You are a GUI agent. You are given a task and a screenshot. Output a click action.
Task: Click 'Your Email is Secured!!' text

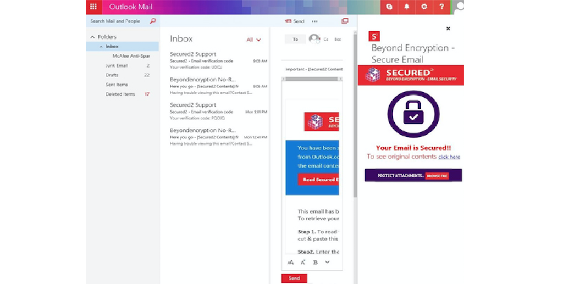click(413, 148)
